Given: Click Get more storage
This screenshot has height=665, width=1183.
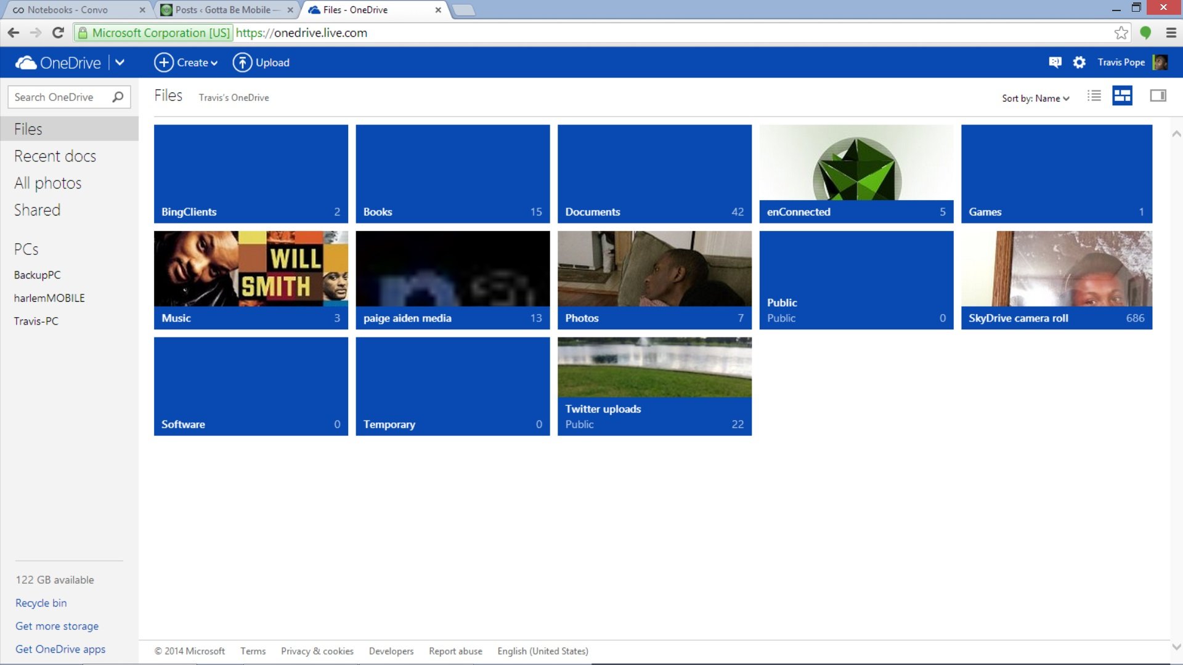Looking at the screenshot, I should (57, 626).
